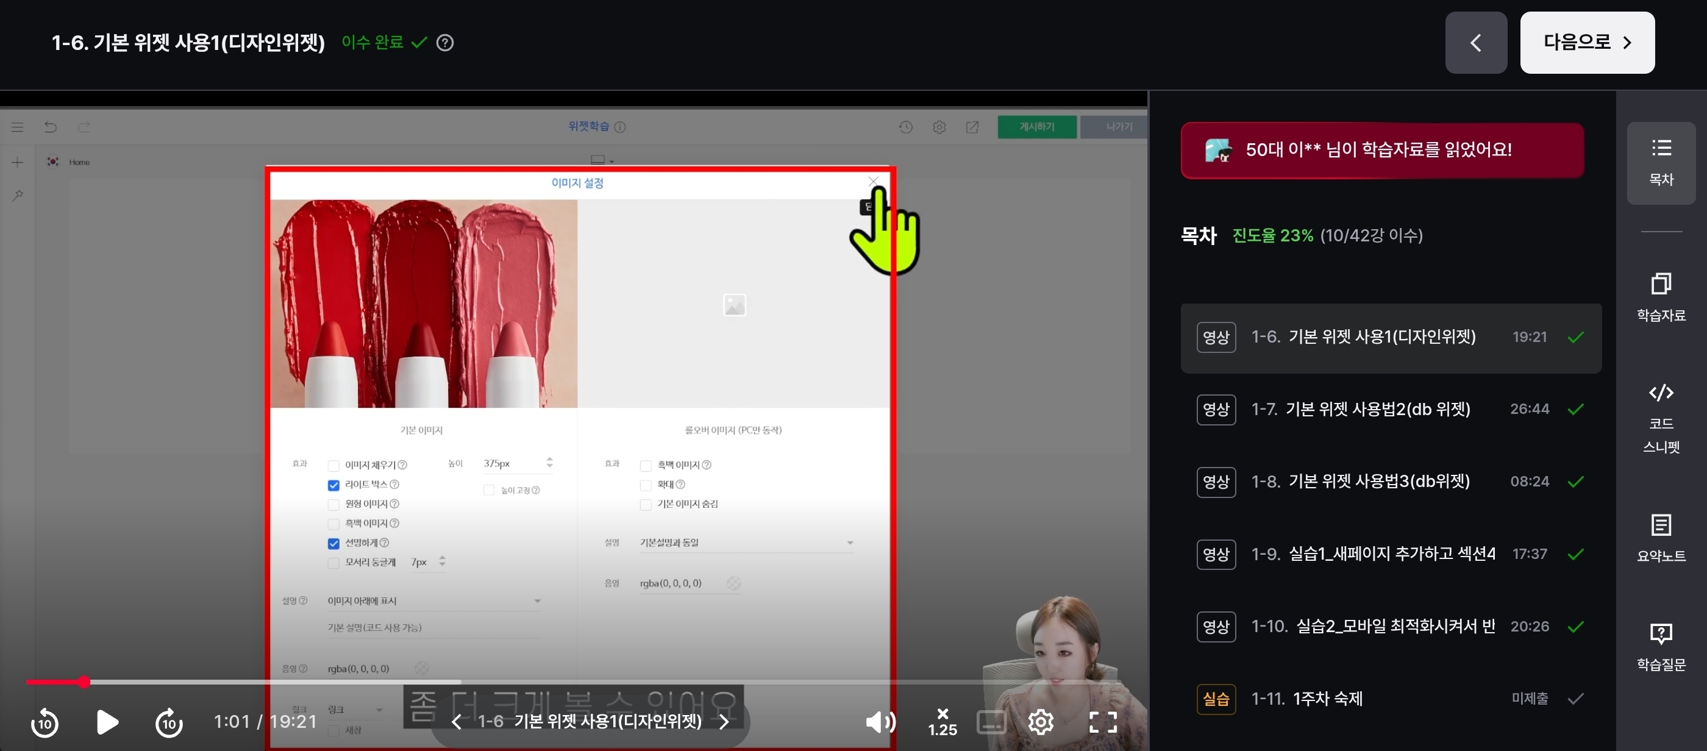Open the player settings gear
Screen dimensions: 1707x751
[x=1041, y=722]
